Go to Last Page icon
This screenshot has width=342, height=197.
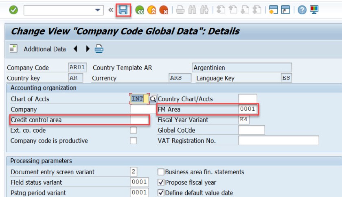(x=257, y=10)
